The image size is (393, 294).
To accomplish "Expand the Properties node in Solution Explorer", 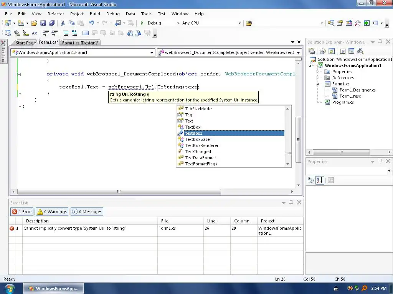I will pyautogui.click(x=317, y=72).
